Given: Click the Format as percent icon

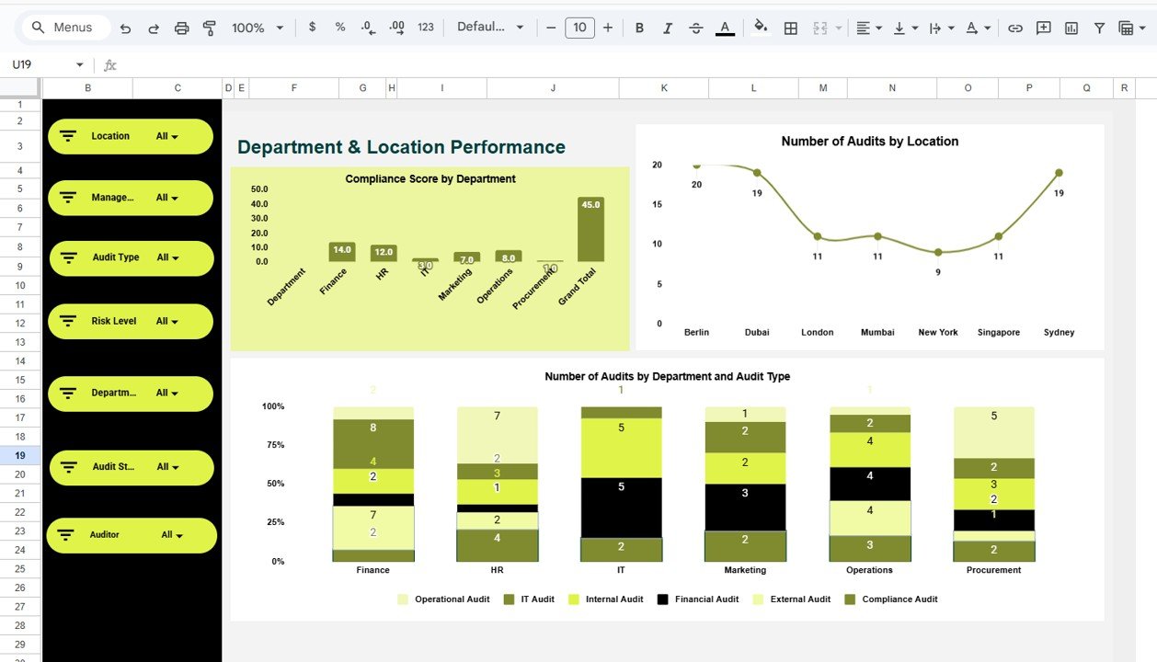Looking at the screenshot, I should pos(339,28).
